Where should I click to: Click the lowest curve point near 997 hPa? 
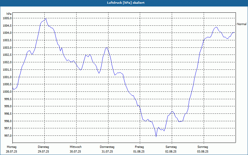coord(156,136)
